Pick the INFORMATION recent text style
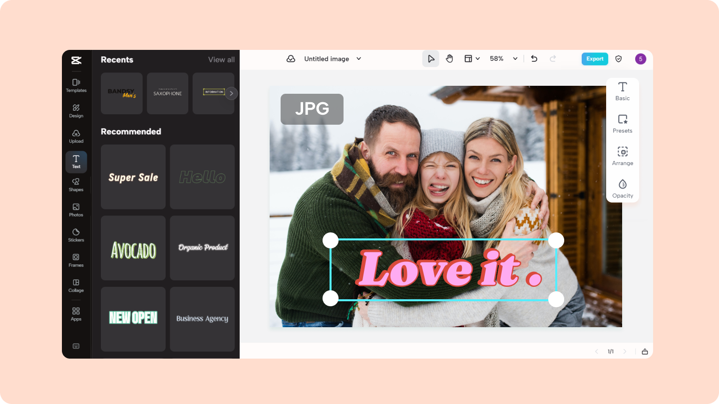Image resolution: width=719 pixels, height=404 pixels. pyautogui.click(x=213, y=93)
